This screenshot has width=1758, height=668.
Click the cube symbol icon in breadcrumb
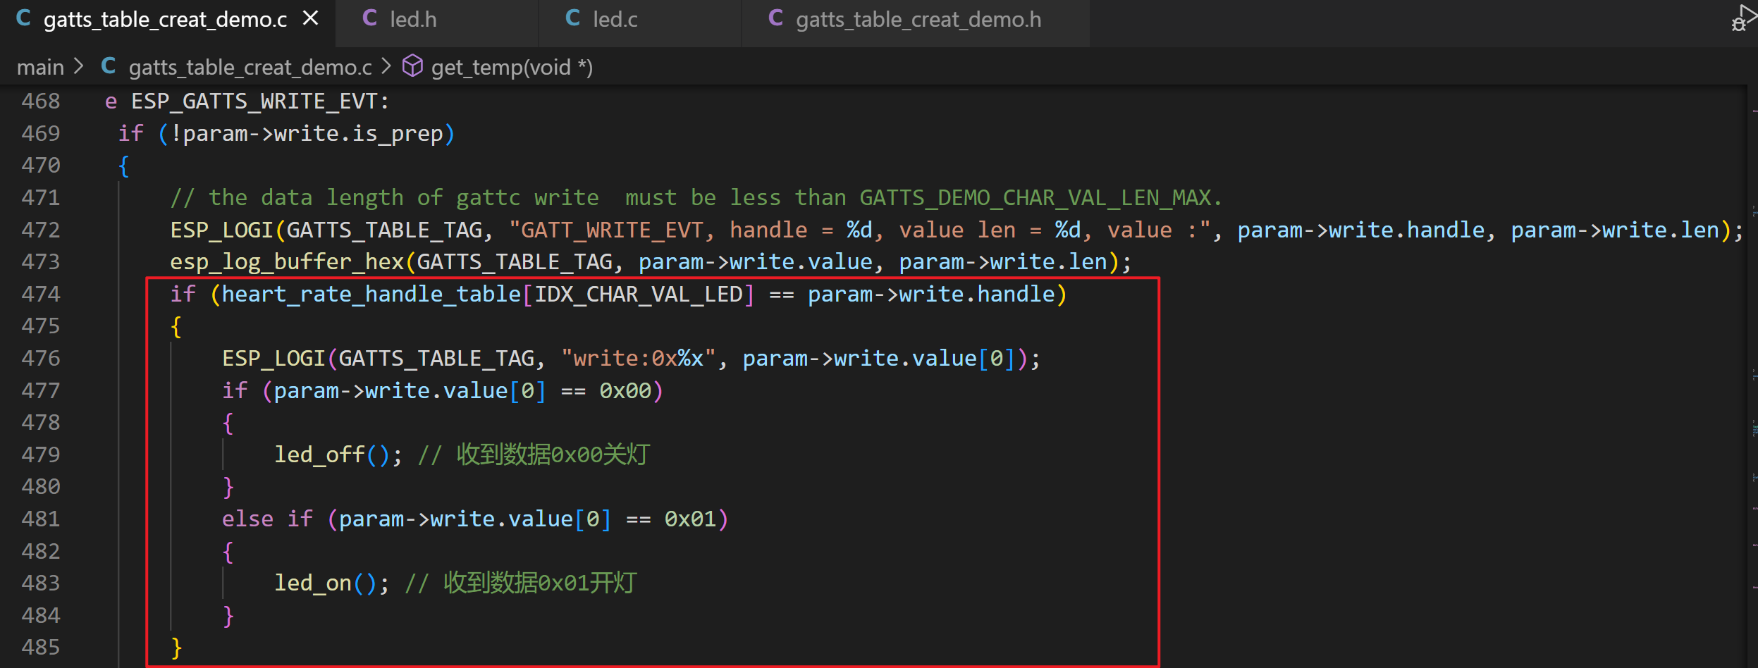412,66
